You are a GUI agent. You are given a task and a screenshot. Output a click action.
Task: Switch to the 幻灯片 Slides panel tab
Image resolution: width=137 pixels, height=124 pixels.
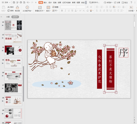[15, 17]
